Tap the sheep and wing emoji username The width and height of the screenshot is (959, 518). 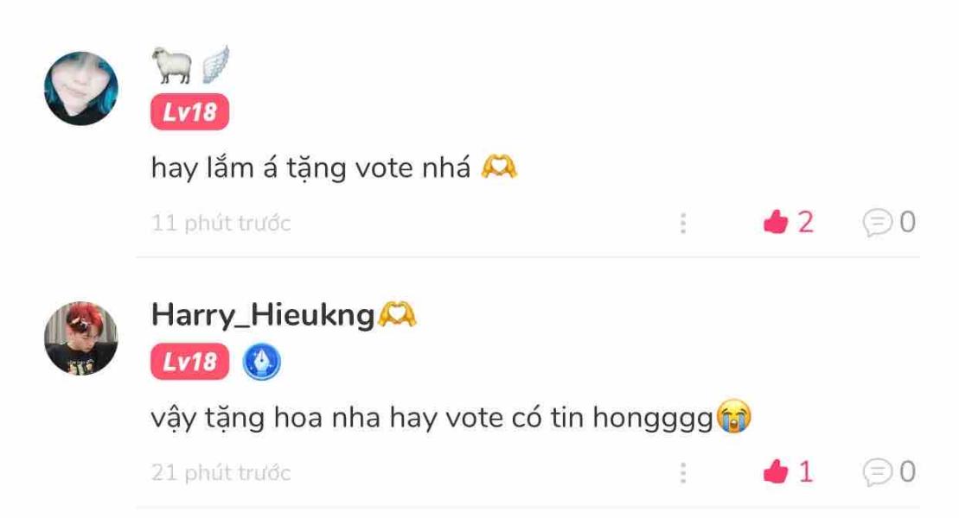191,65
